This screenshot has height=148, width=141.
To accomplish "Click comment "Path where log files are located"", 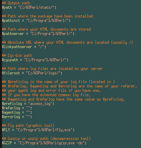I will 52,69.
